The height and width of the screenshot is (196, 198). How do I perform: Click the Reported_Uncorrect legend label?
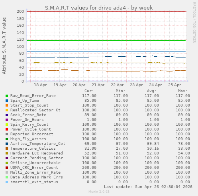pos(32,134)
